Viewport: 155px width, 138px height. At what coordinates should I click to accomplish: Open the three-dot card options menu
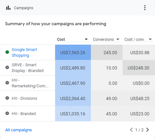click(x=145, y=8)
